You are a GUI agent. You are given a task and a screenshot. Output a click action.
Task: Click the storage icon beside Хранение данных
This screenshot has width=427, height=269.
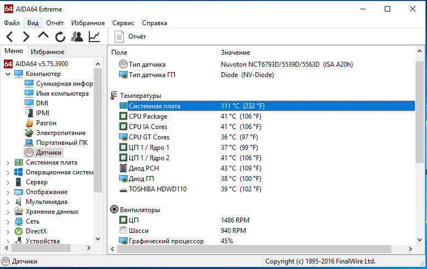[19, 212]
